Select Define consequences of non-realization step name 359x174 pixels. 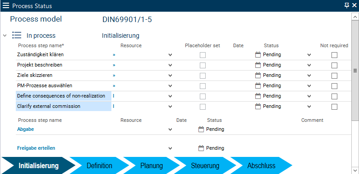coord(64,96)
